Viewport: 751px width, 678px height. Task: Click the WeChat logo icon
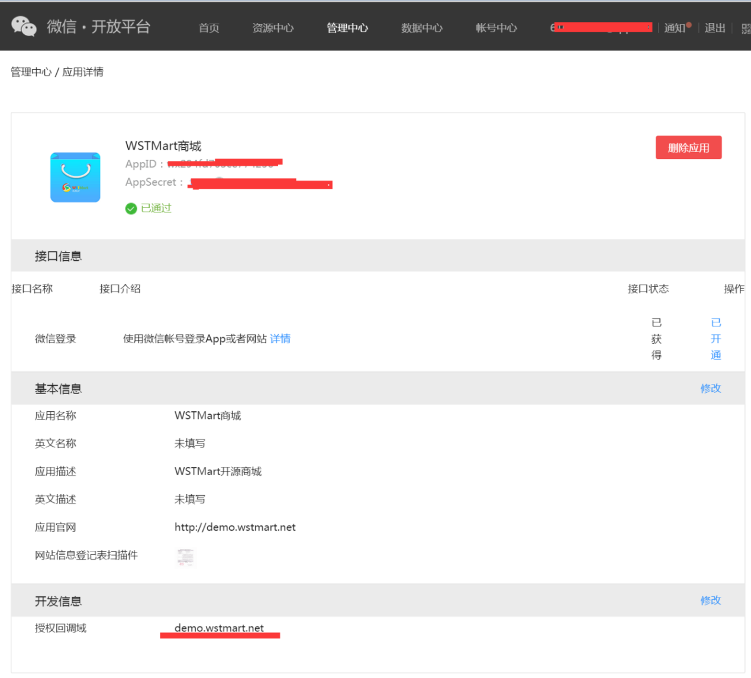pyautogui.click(x=24, y=26)
